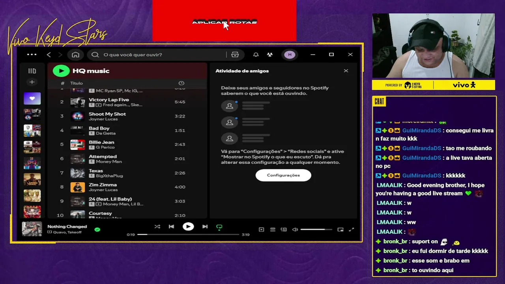
Task: Click the streamer webcam feed
Action: (x=433, y=46)
